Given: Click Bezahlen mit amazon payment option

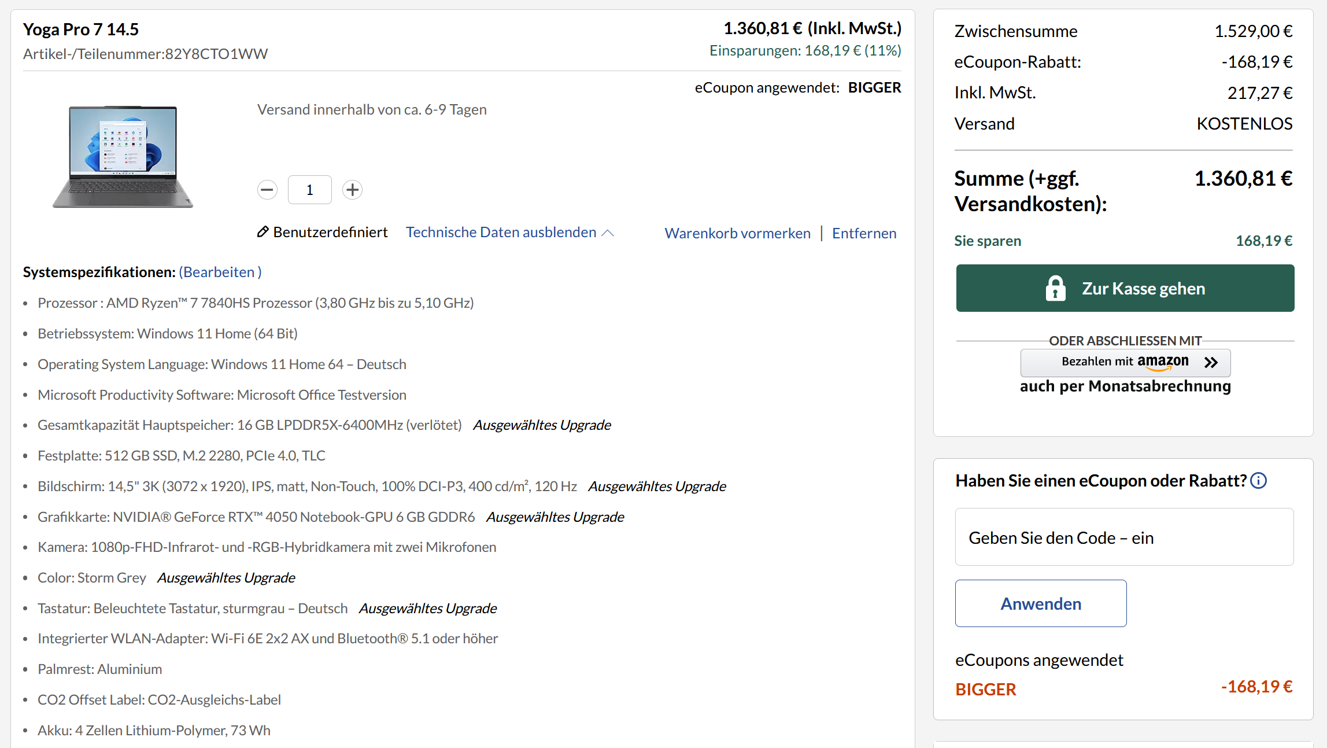Looking at the screenshot, I should pos(1125,362).
